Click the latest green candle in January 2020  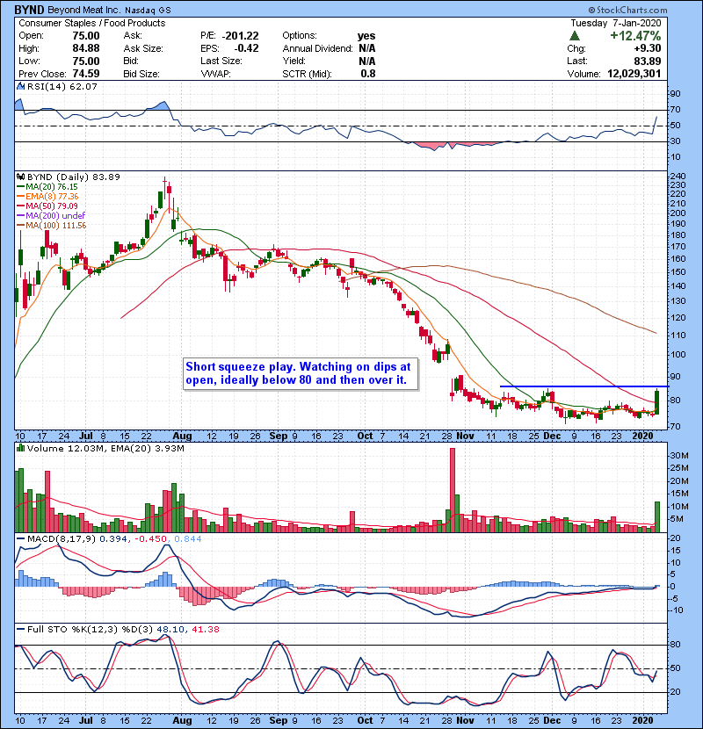tap(657, 402)
